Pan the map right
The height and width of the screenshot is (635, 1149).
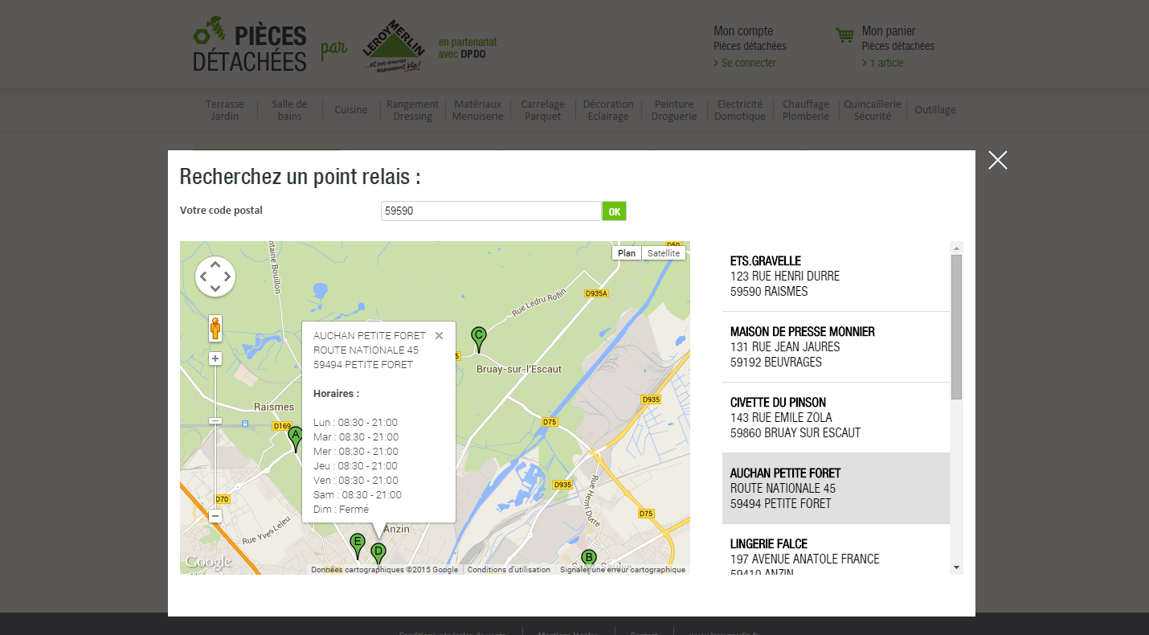tap(227, 277)
